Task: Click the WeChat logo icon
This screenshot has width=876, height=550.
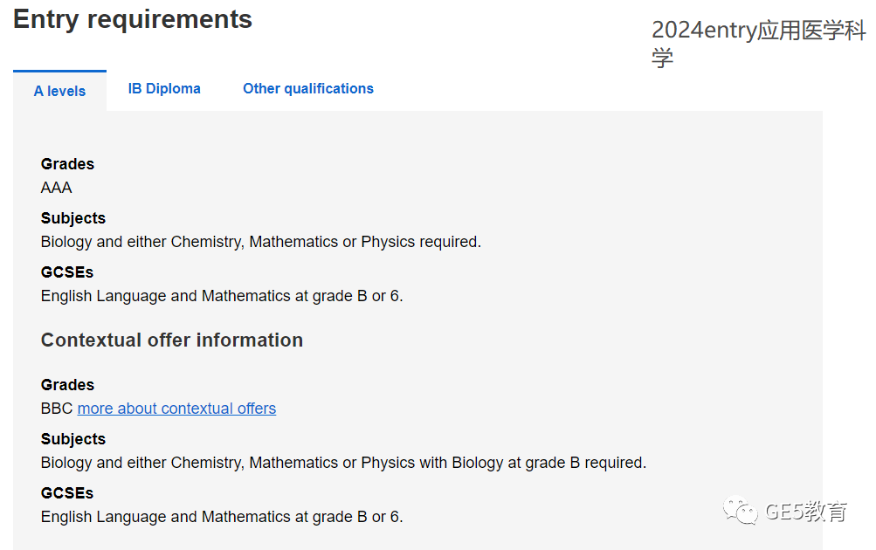Action: [741, 510]
